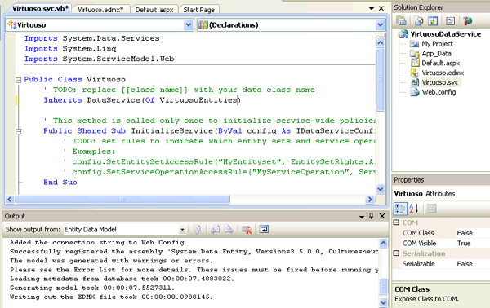Click editor vertical scrollbar up arrow
Screen dimensions: 490x308
[x=380, y=42]
